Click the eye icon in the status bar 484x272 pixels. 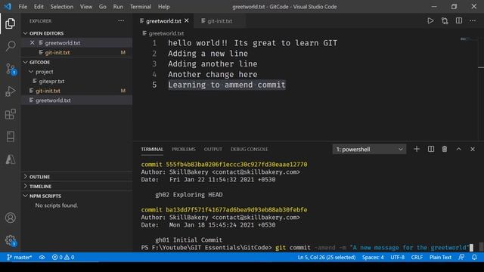42,257
